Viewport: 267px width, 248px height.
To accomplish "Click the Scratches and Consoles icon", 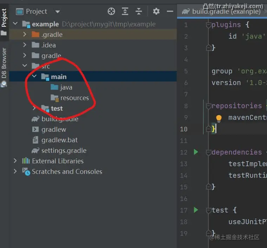I will click(26, 171).
